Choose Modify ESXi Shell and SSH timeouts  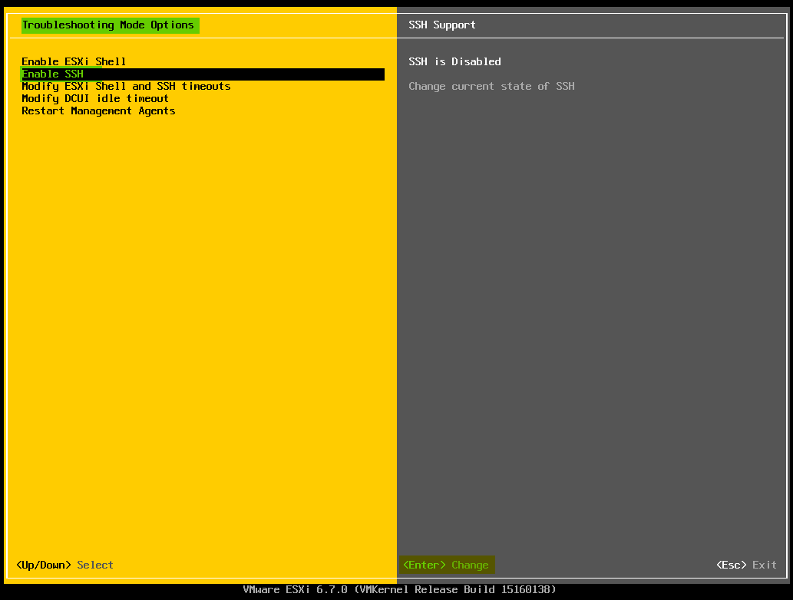[x=126, y=87]
